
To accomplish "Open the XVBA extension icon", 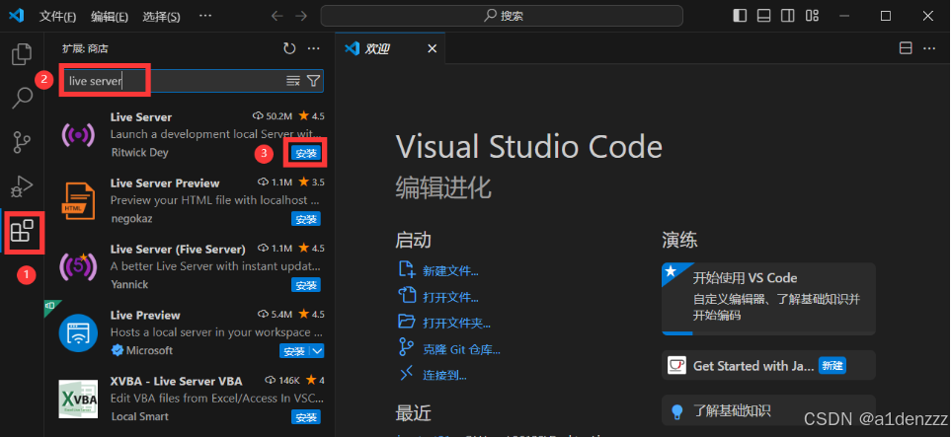I will [x=78, y=399].
